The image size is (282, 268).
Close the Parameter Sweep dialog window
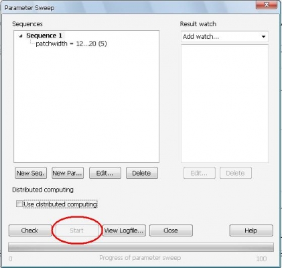(267, 4)
